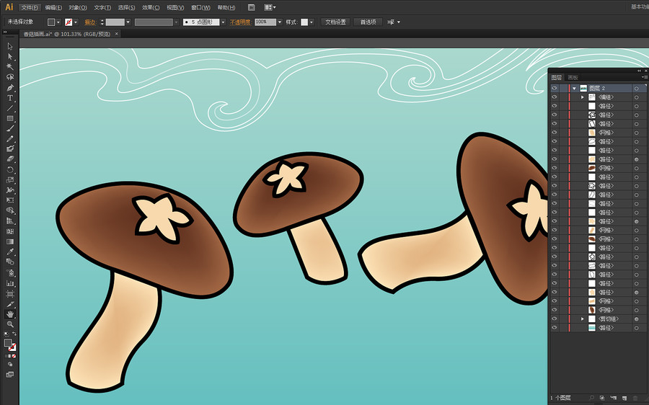Switch to the 画板 panel tab
The image size is (649, 405).
pyautogui.click(x=573, y=77)
